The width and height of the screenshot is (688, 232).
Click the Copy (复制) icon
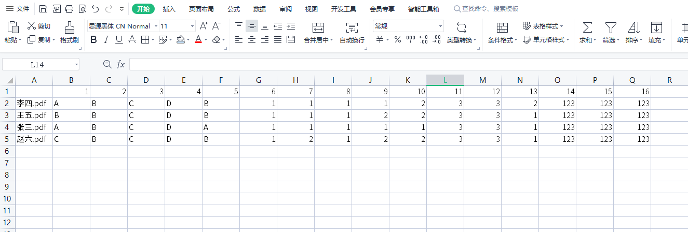pos(31,39)
